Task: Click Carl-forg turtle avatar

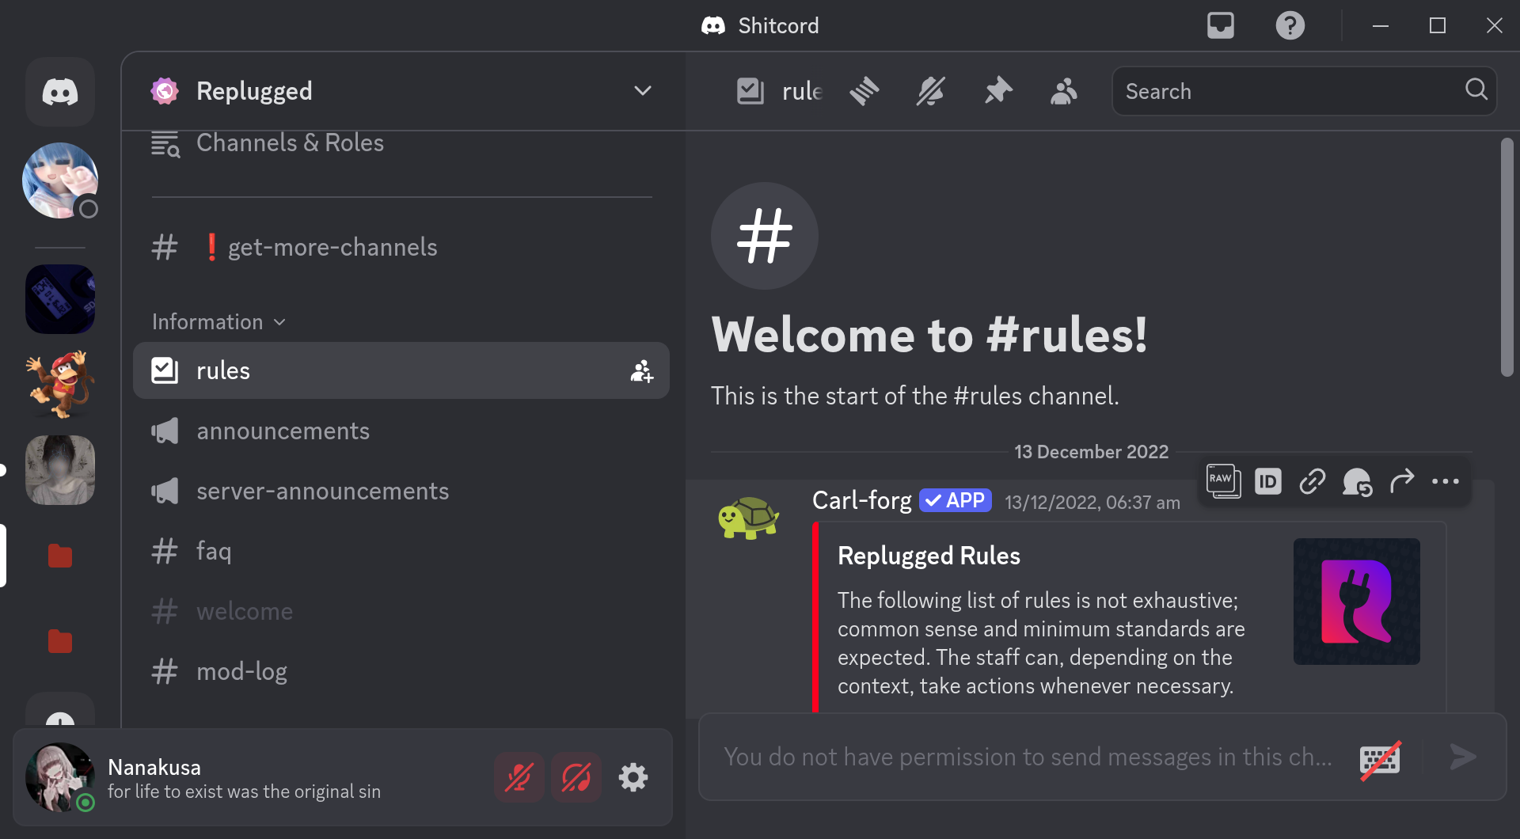Action: point(748,518)
